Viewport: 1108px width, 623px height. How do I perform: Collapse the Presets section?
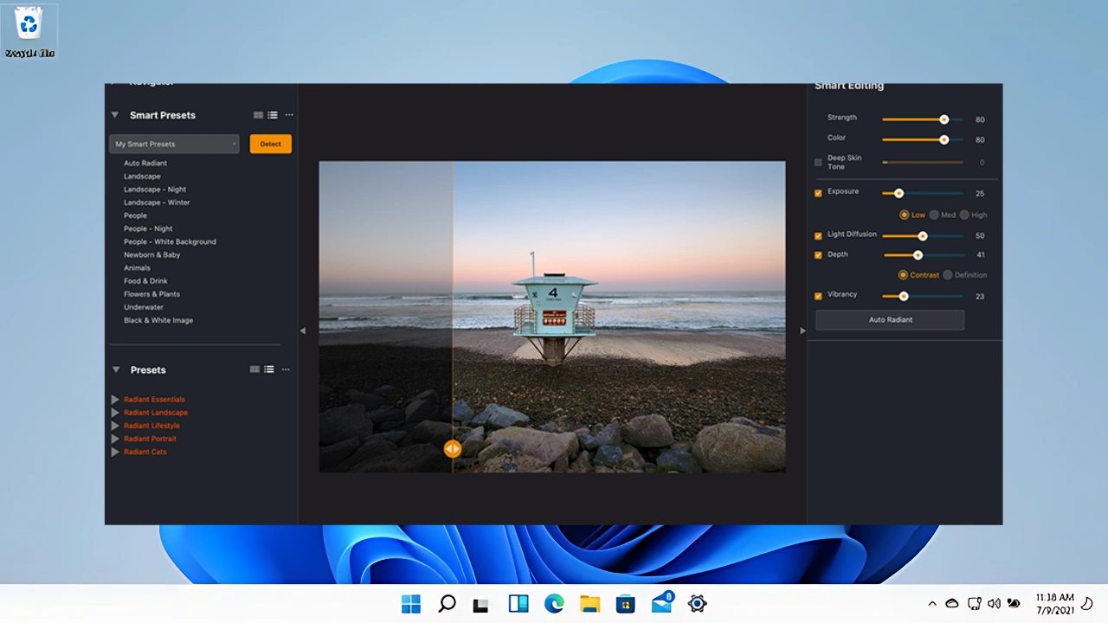(x=115, y=369)
